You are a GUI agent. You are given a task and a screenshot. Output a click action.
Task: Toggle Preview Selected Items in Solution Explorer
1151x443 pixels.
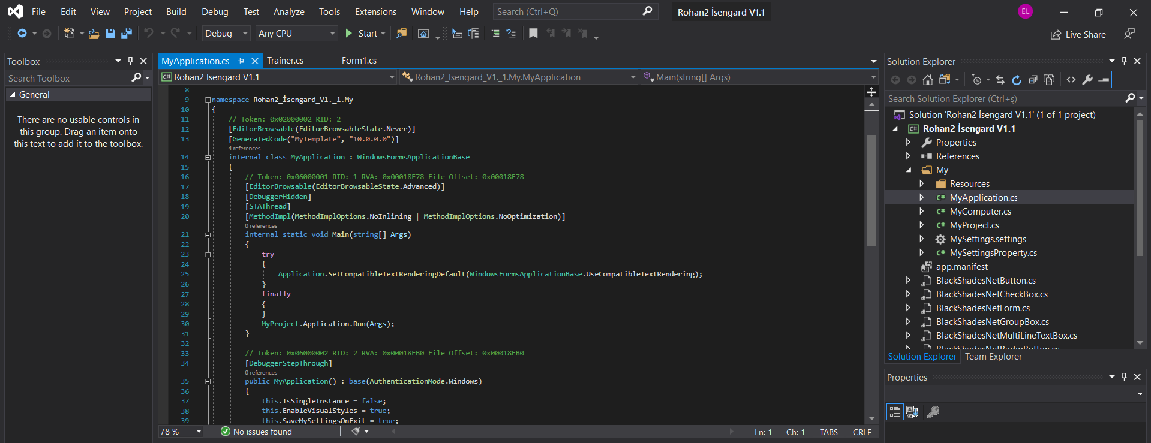click(x=1104, y=80)
